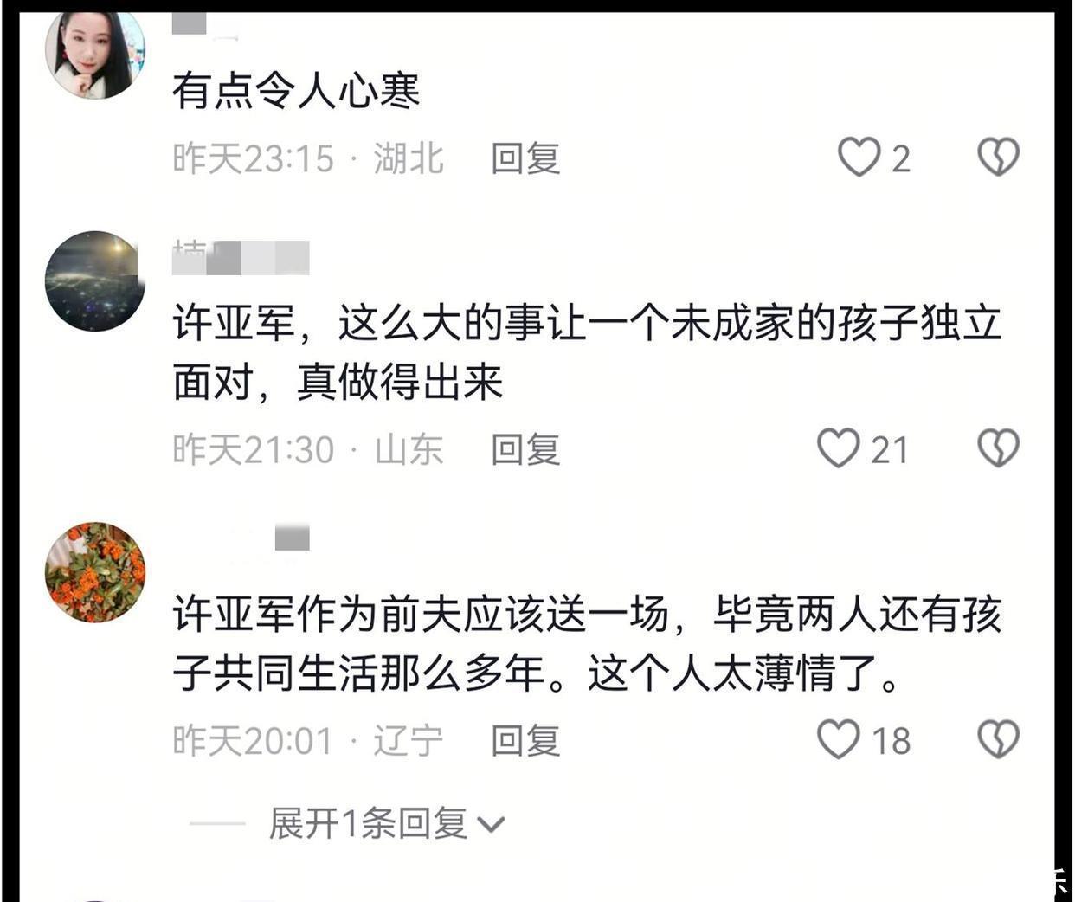Like the Shandong comment with 21 likes

(x=838, y=448)
